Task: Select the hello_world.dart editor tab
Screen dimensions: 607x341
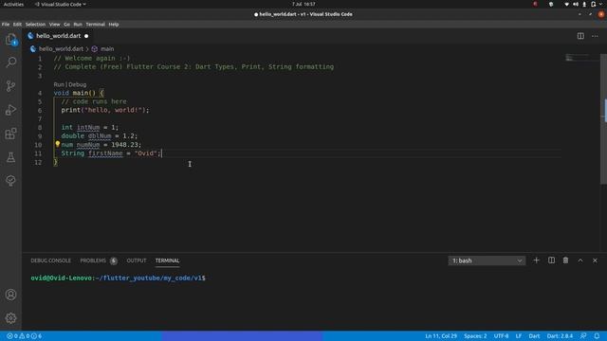Action: (58, 36)
